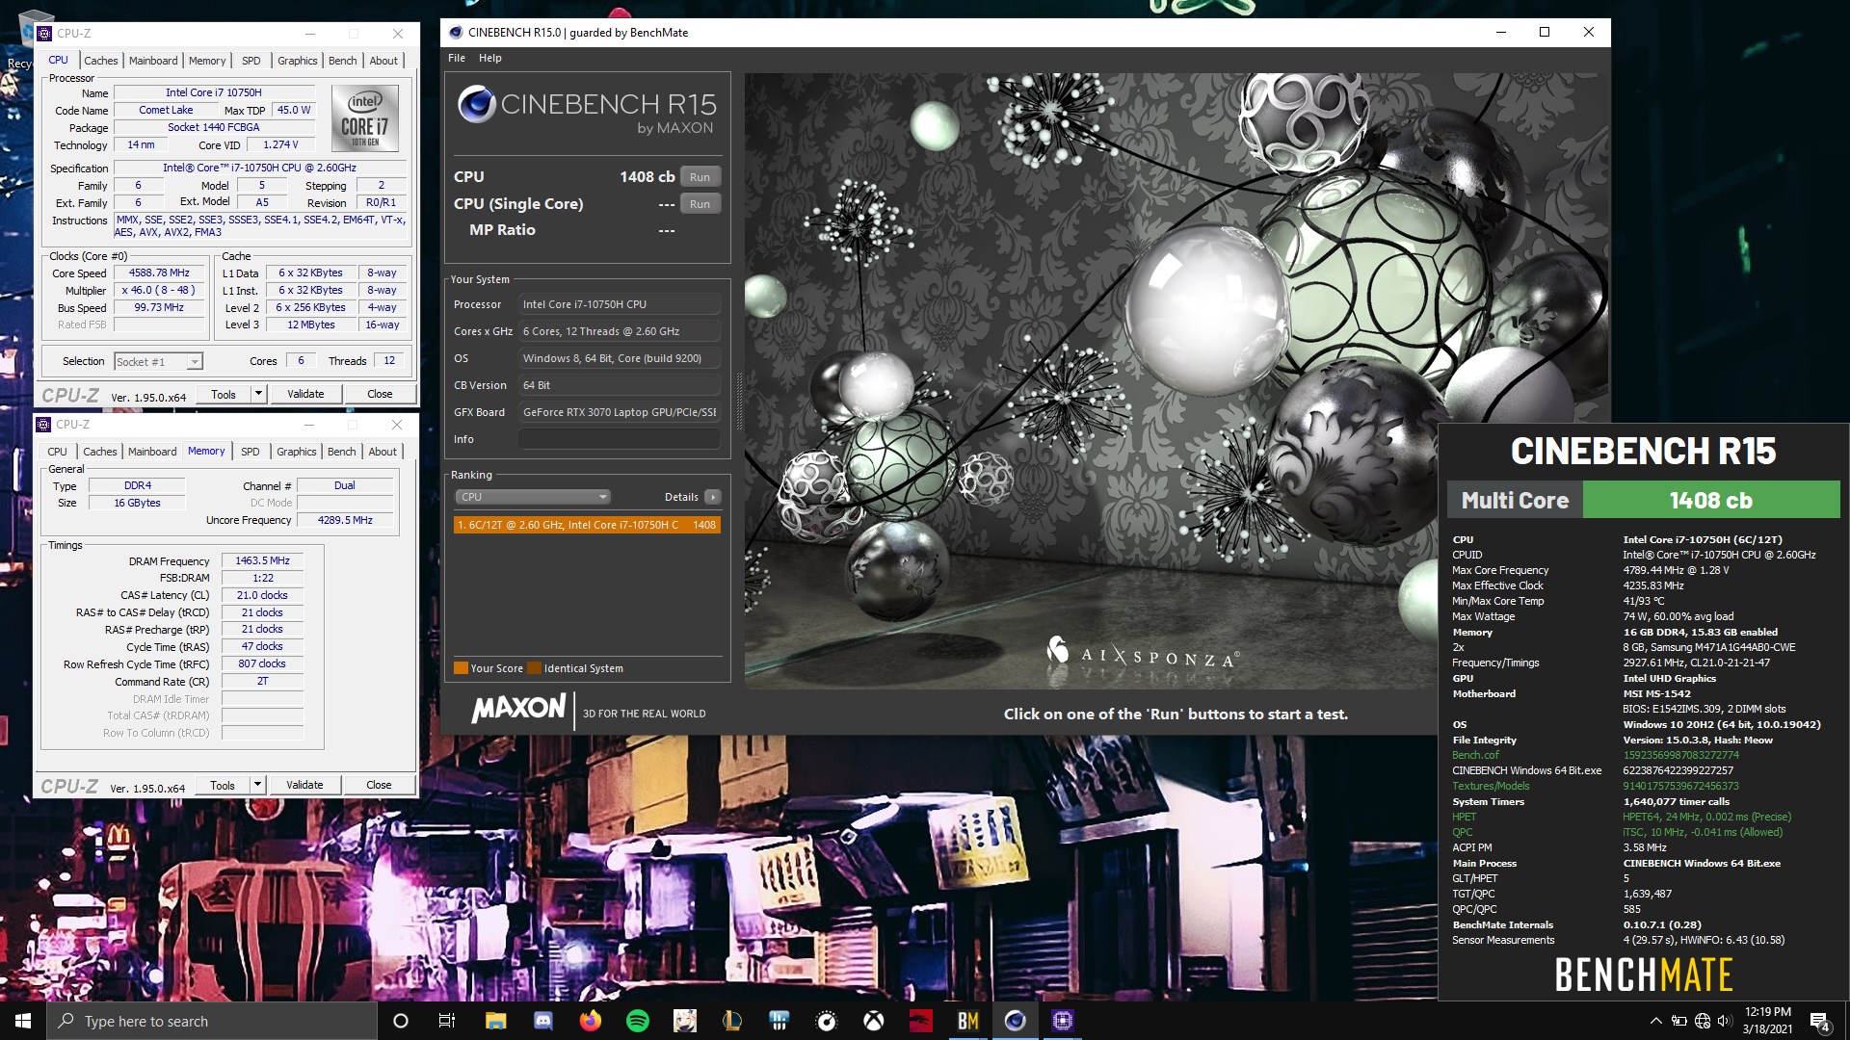Launch Firefox from the taskbar

tap(590, 1021)
